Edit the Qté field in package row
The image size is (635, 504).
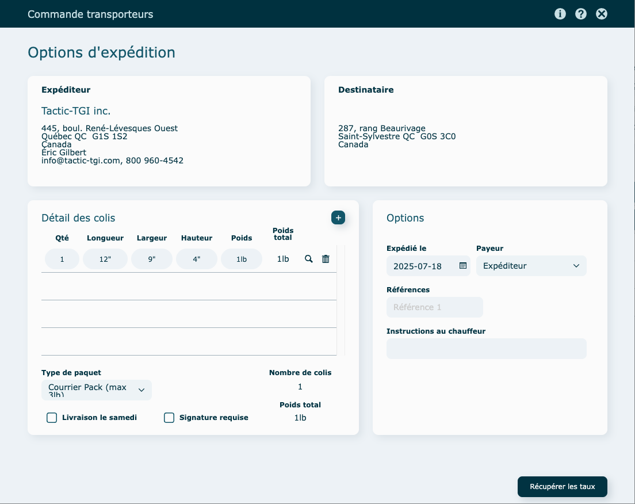pyautogui.click(x=62, y=259)
